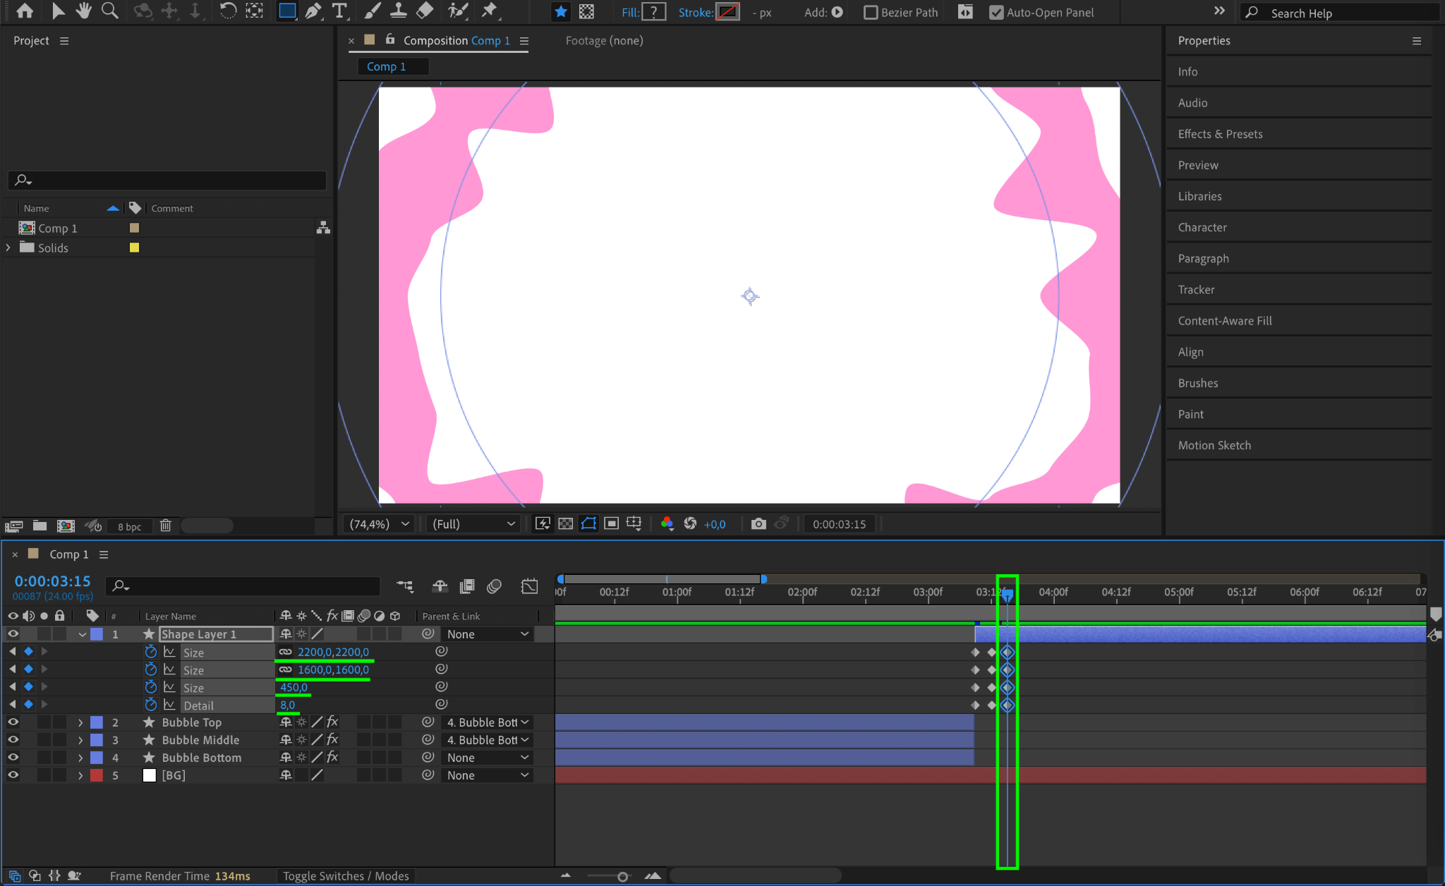Expand the Solids folder
1445x886 pixels.
[8, 248]
